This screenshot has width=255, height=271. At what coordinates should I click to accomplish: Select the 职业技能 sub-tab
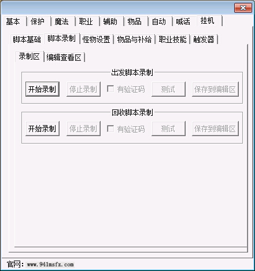173,39
